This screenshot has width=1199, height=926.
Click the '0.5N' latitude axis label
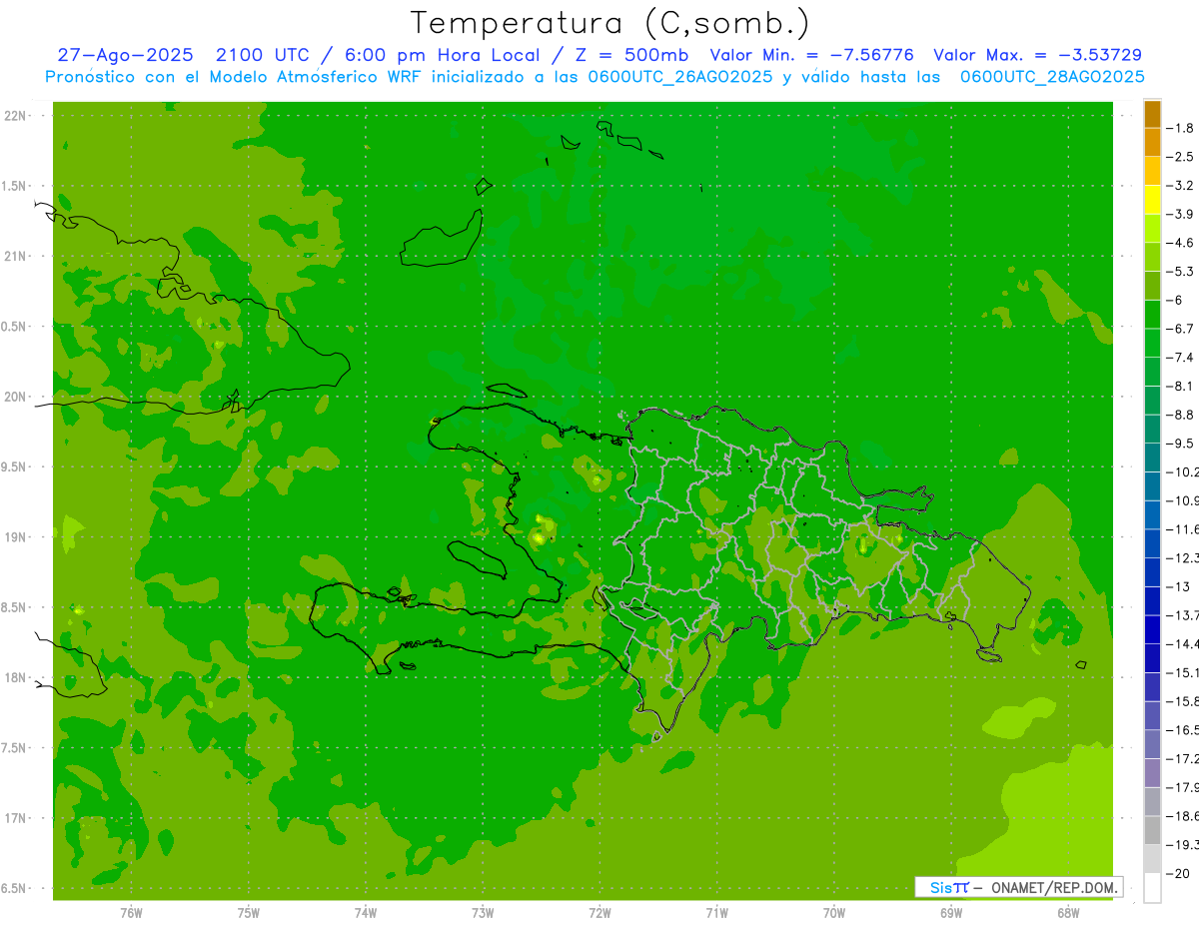[x=13, y=327]
